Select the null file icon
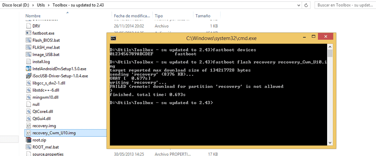The width and height of the screenshot is (376, 156). click(28, 105)
